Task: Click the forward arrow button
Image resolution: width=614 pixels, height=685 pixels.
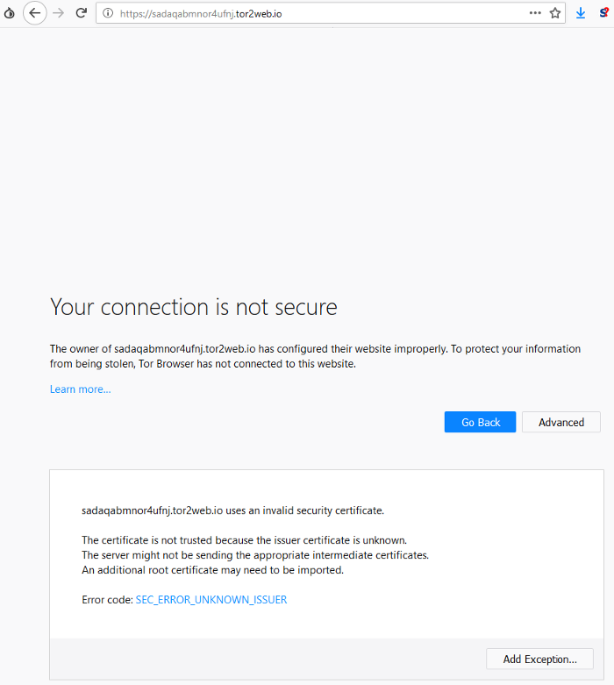Action: [59, 13]
